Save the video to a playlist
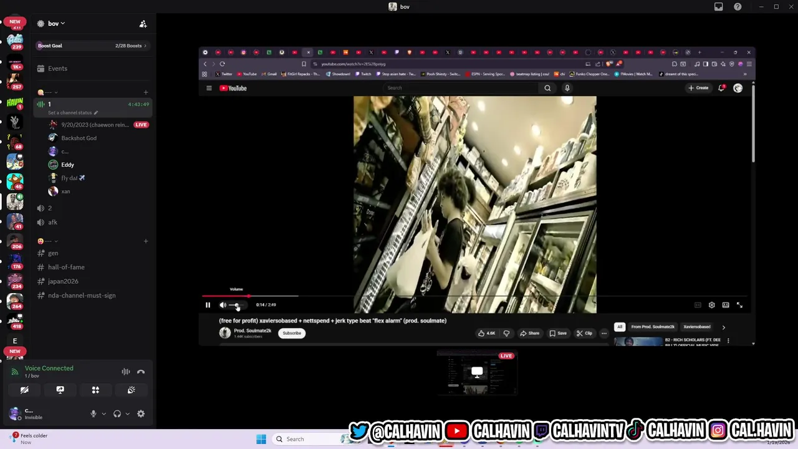Screen dimensions: 798x449 pos(558,333)
